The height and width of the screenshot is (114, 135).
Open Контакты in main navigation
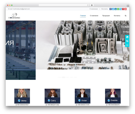pos(117,16)
